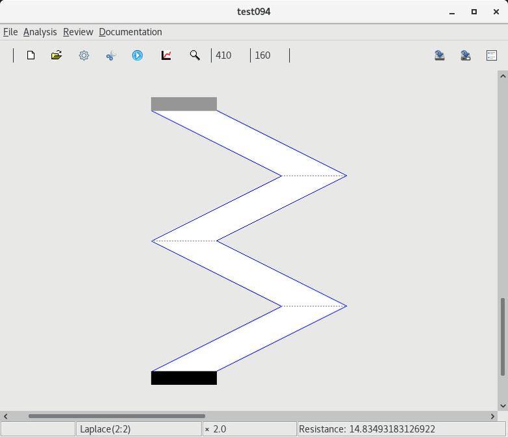Screen dimensions: 508x437
Task: Click the second export icon on the right
Action: coord(465,55)
